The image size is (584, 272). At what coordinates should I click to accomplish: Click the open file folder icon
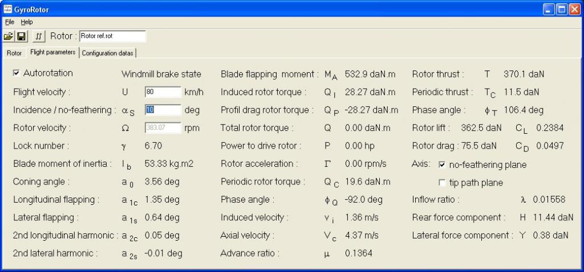click(8, 36)
